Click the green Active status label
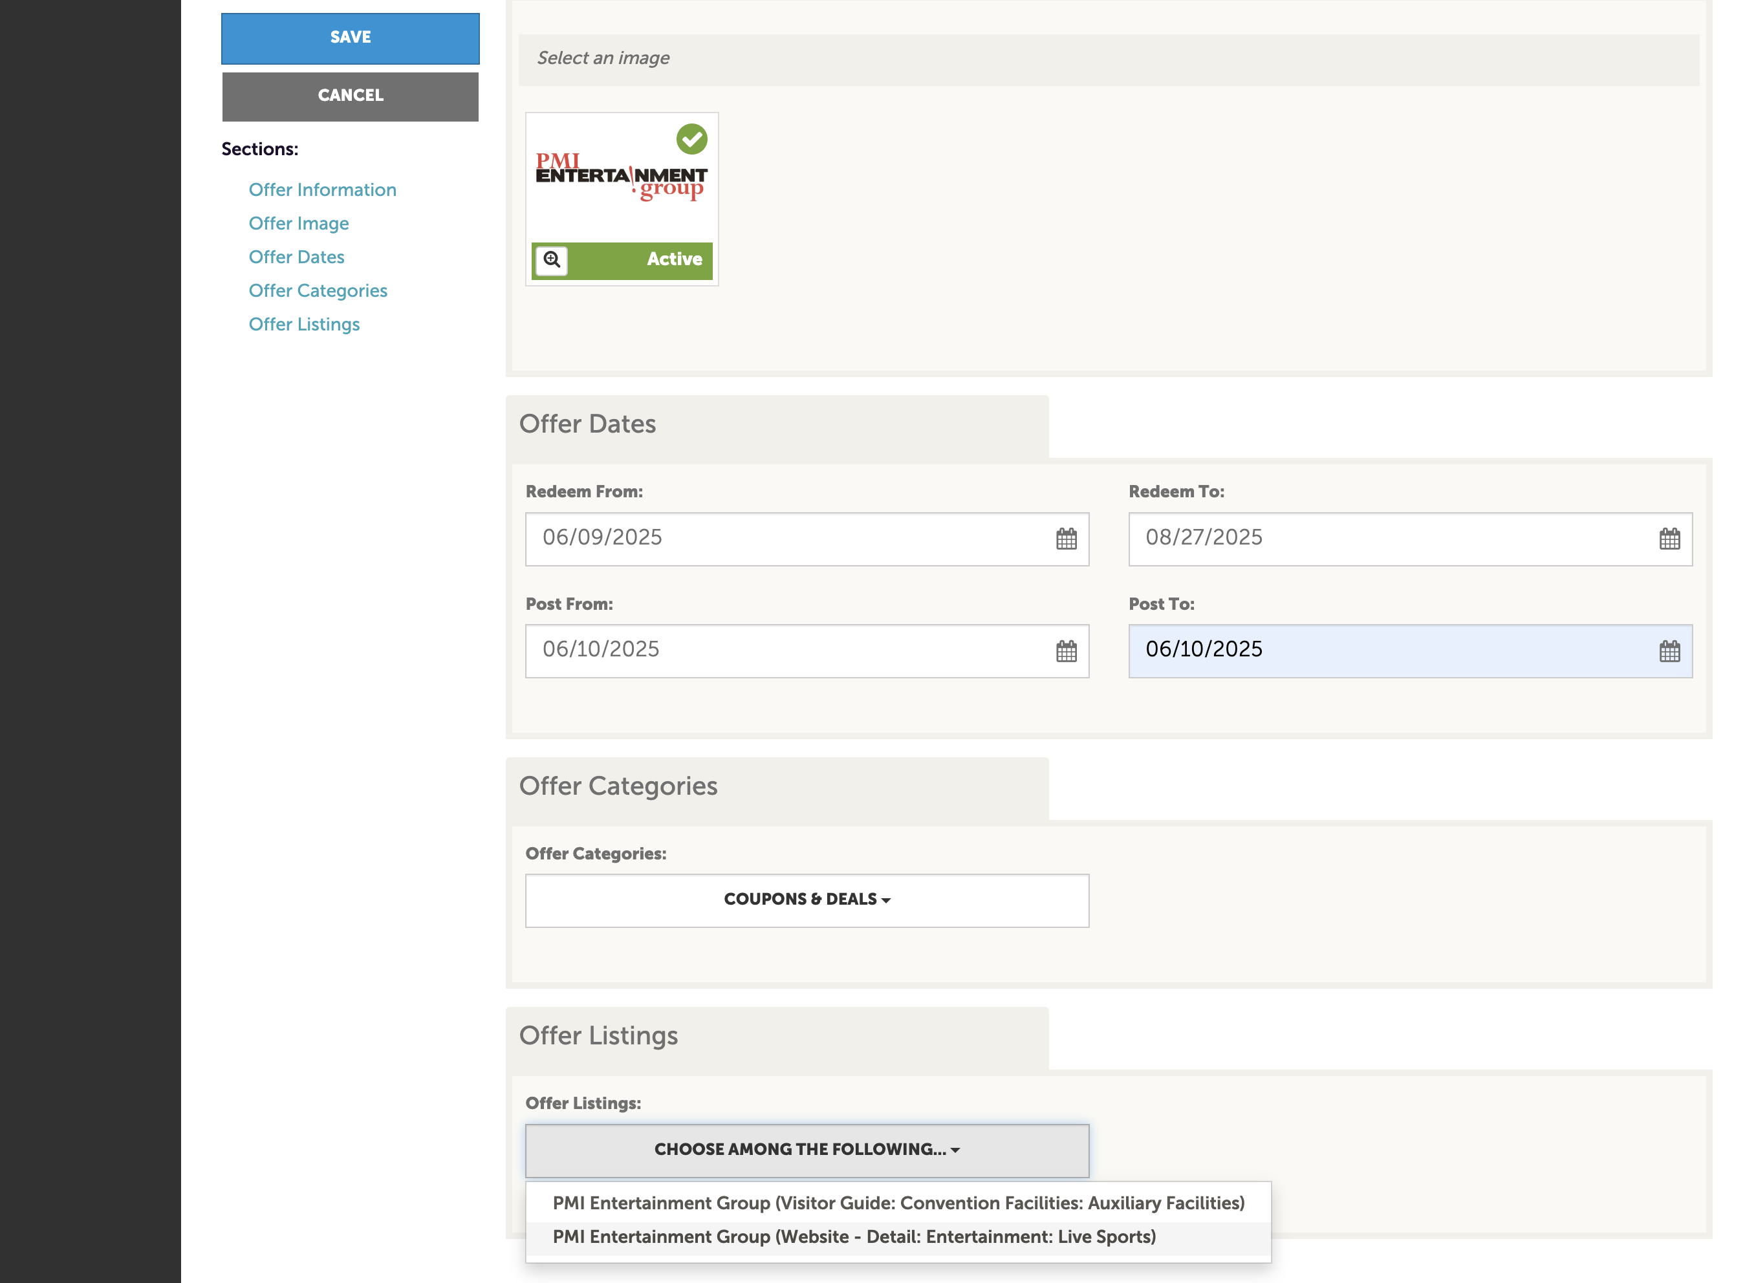 tap(674, 259)
